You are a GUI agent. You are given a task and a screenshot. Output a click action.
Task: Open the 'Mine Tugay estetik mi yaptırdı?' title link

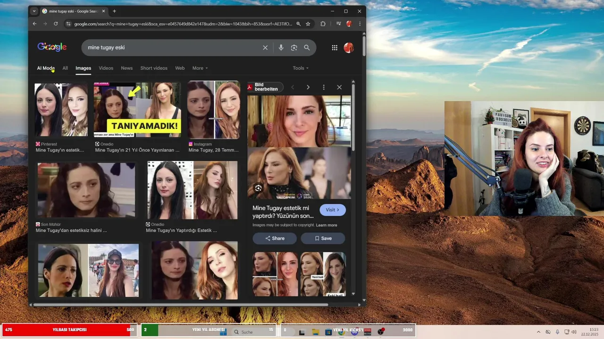[x=283, y=212]
